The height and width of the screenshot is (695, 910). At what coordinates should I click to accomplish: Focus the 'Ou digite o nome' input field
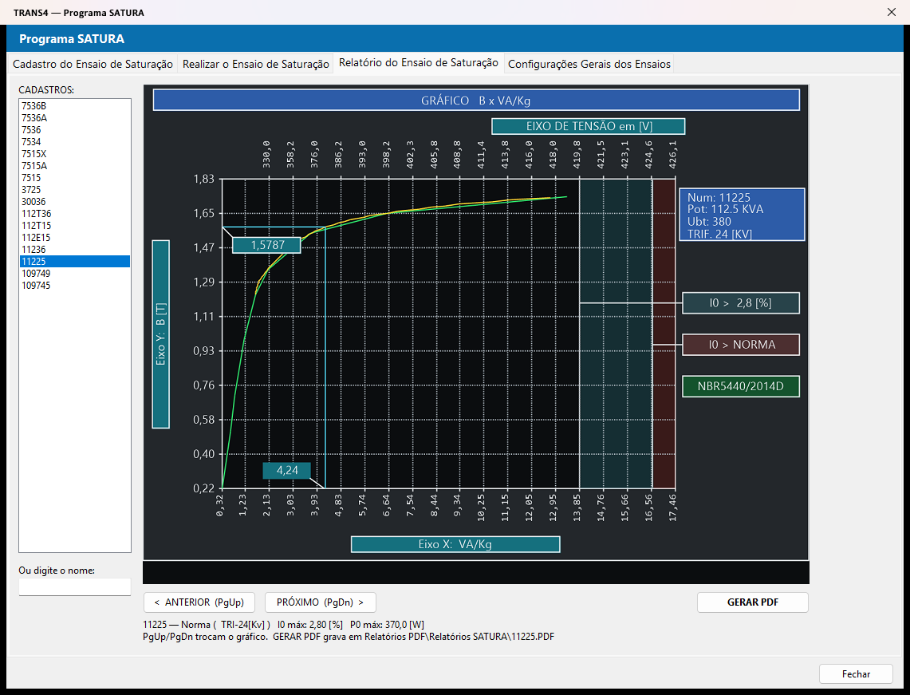[x=75, y=587]
